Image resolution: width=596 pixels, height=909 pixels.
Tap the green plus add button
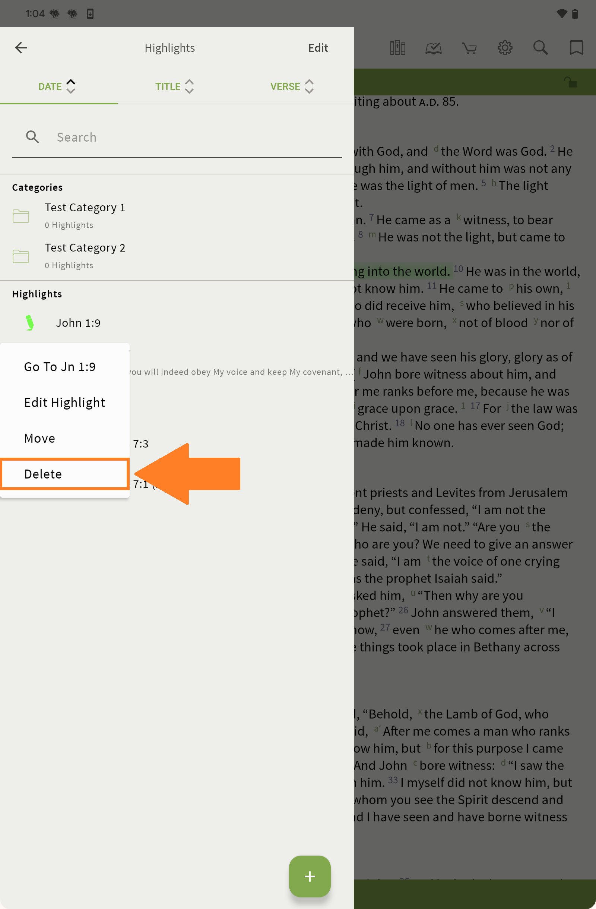(310, 876)
